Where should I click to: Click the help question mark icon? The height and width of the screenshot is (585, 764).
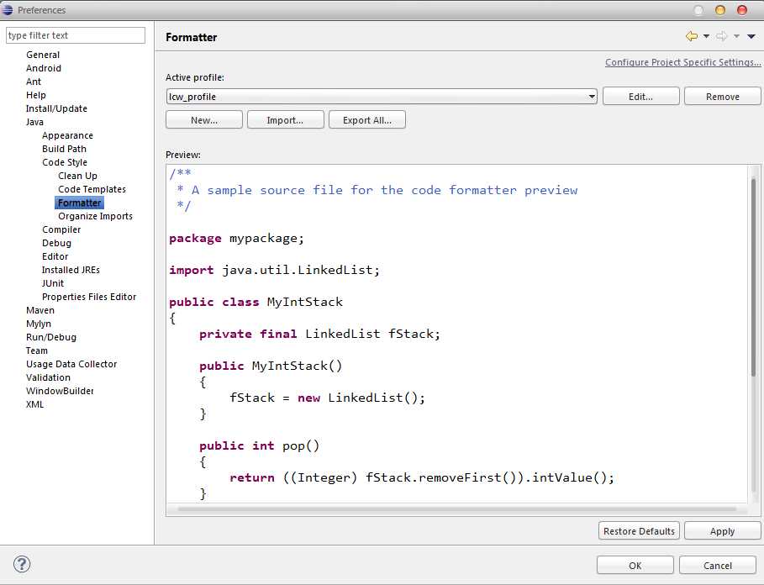pos(22,565)
